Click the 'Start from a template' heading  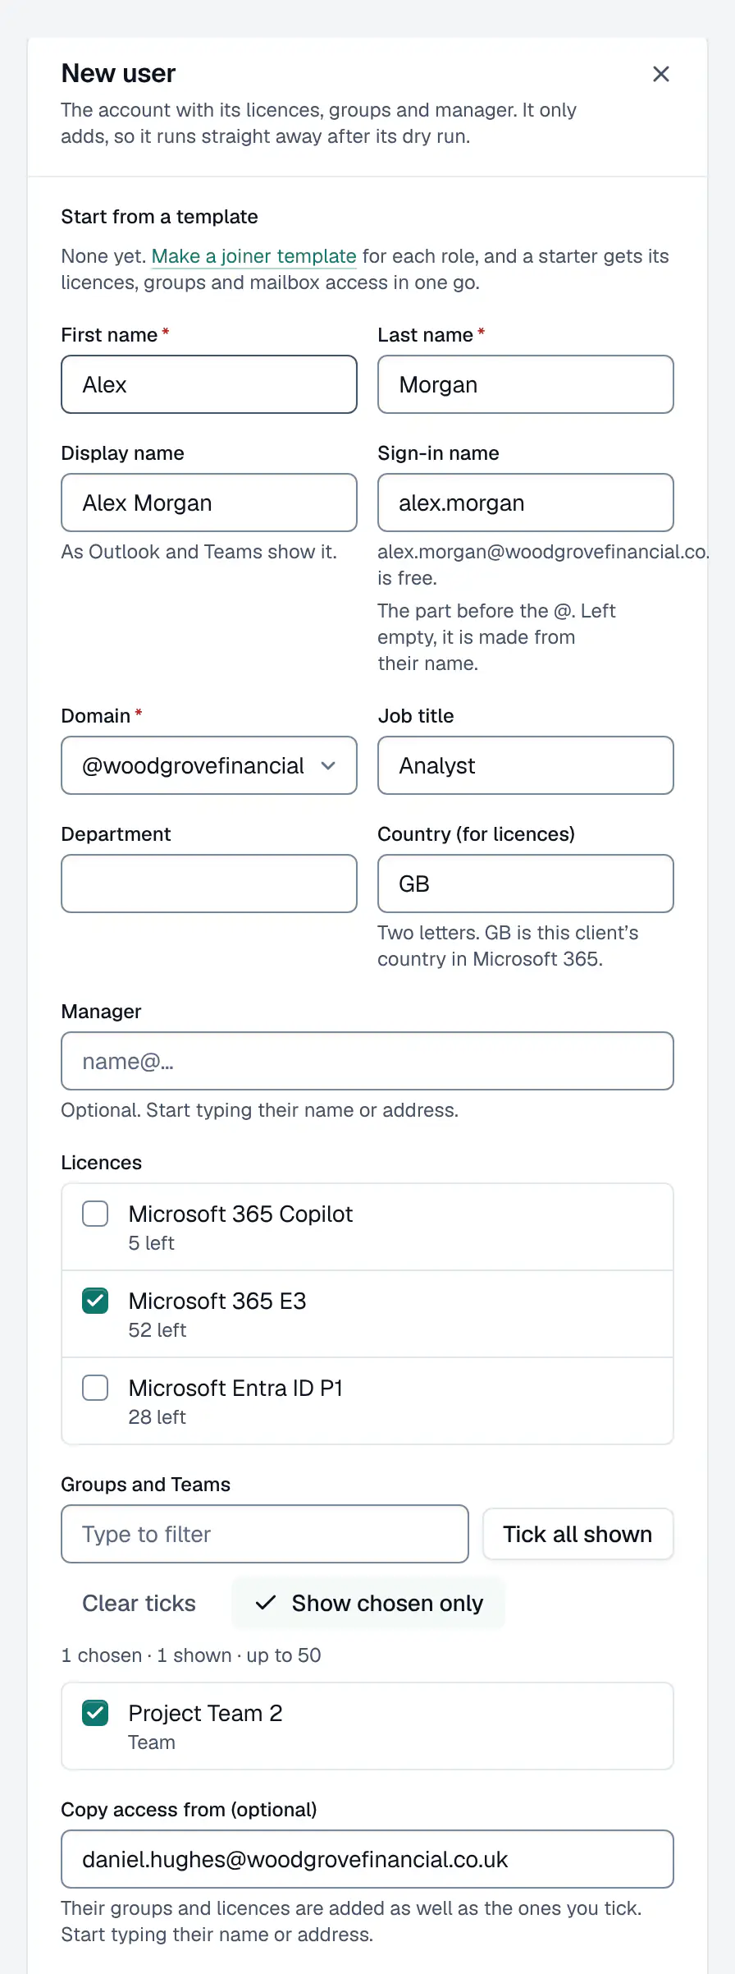[160, 217]
